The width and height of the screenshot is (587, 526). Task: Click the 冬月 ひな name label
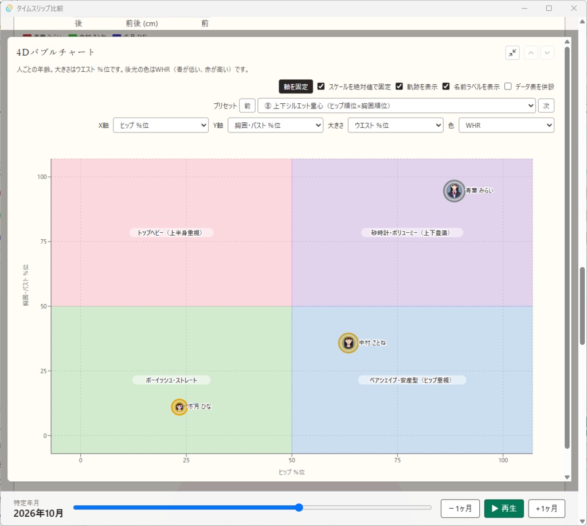(199, 407)
